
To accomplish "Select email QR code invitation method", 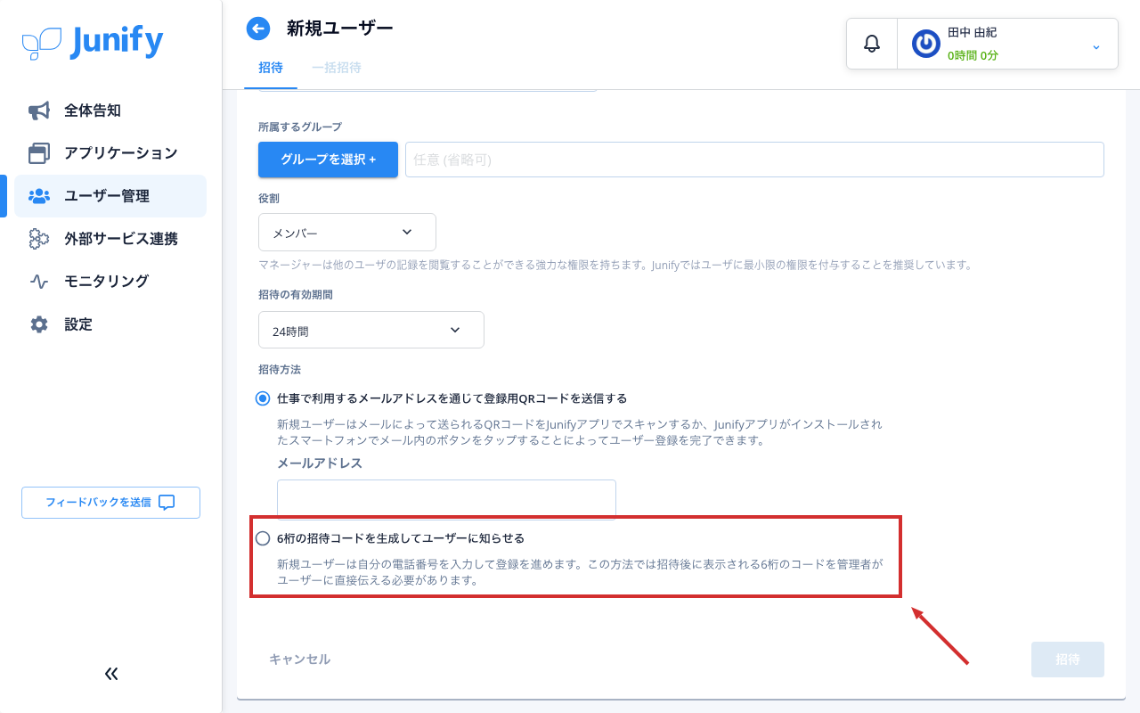I will [x=263, y=398].
